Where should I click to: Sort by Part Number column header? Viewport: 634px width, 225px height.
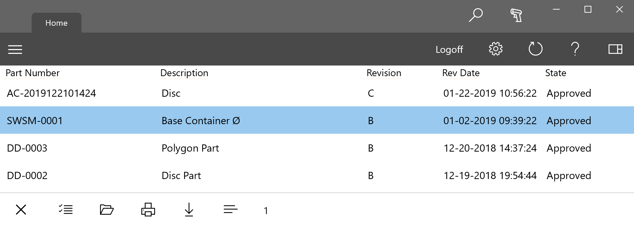tap(33, 73)
